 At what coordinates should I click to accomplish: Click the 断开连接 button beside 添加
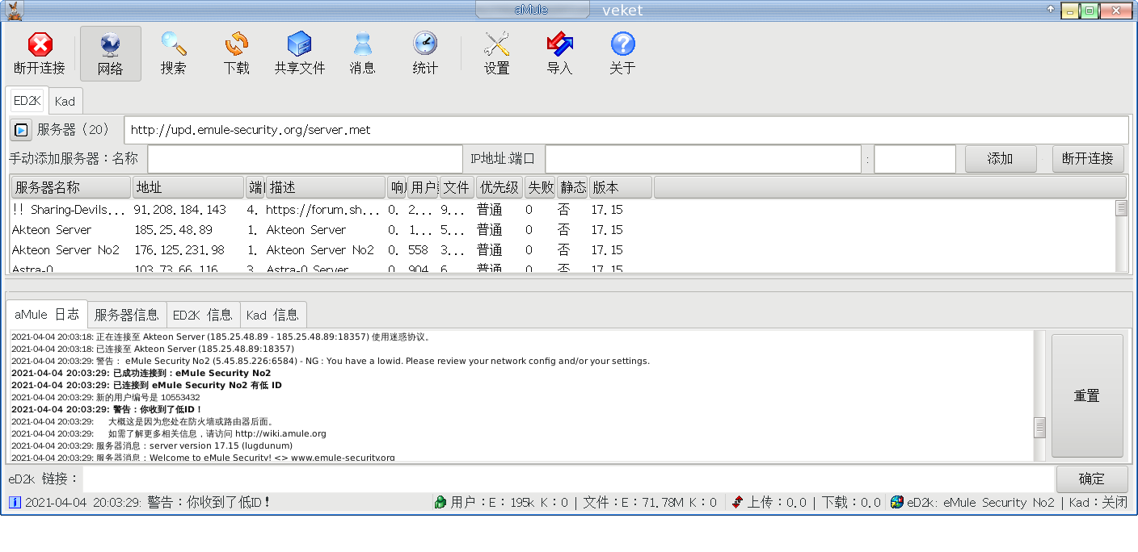point(1088,159)
